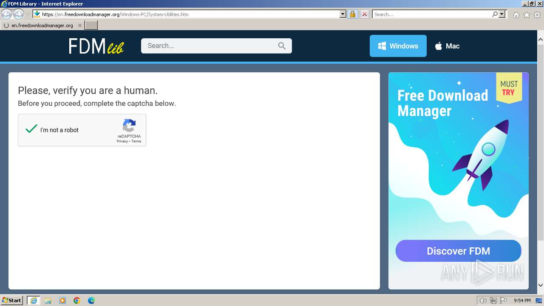Click the page scrollbar down arrow

(541, 285)
